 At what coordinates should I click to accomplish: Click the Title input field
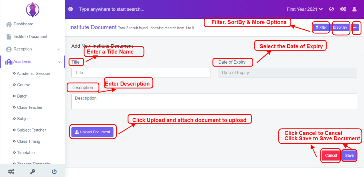(141, 73)
